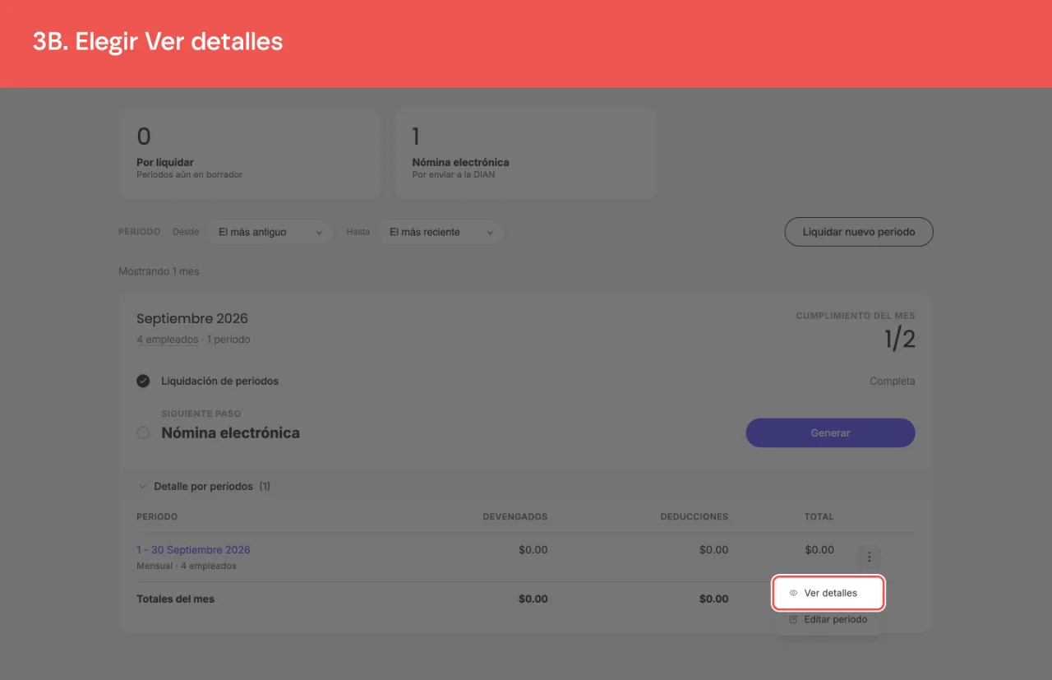Collapse the Detalle por periodos section
The width and height of the screenshot is (1052, 680).
(x=142, y=486)
